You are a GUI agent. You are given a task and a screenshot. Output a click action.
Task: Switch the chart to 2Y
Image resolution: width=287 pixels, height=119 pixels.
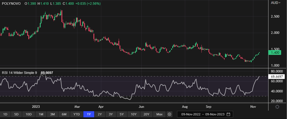coord(100,114)
